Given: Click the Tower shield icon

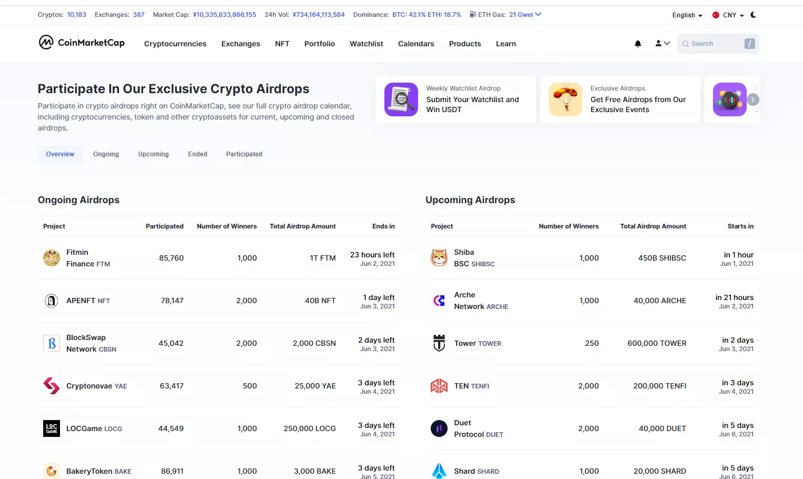Looking at the screenshot, I should click(439, 343).
